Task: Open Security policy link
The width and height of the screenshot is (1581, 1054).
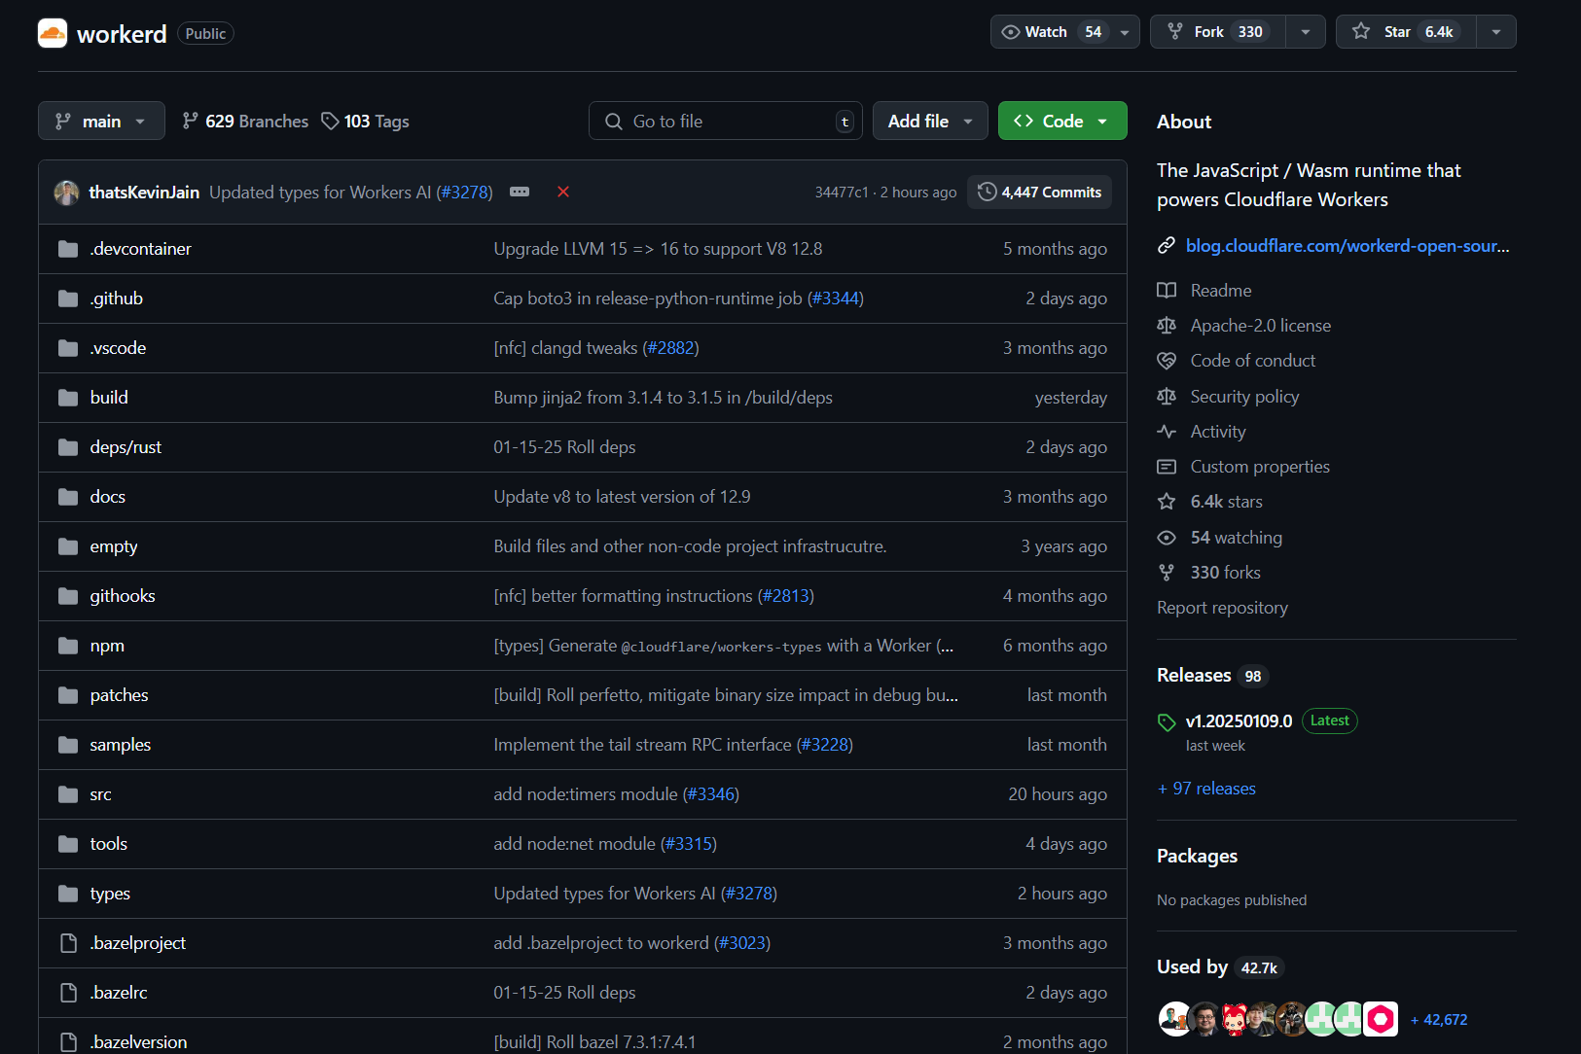Action: pyautogui.click(x=1244, y=397)
